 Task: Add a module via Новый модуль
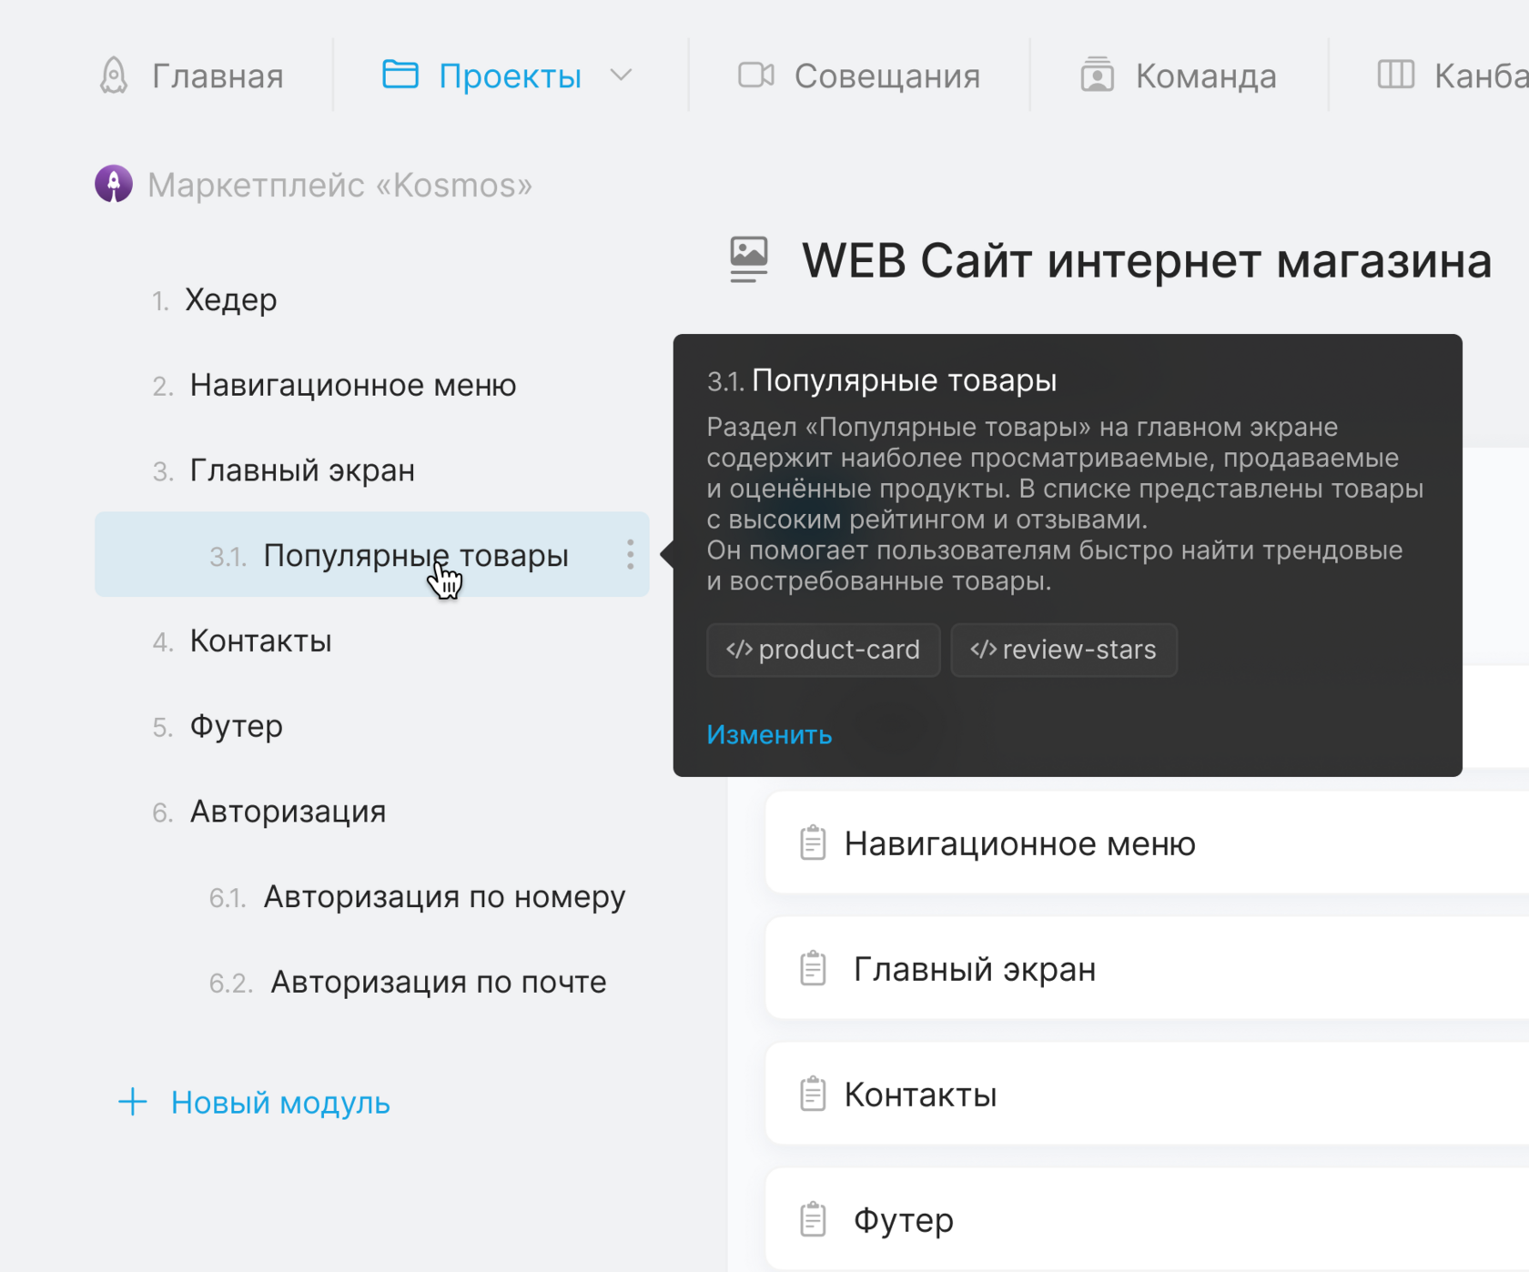click(280, 1103)
